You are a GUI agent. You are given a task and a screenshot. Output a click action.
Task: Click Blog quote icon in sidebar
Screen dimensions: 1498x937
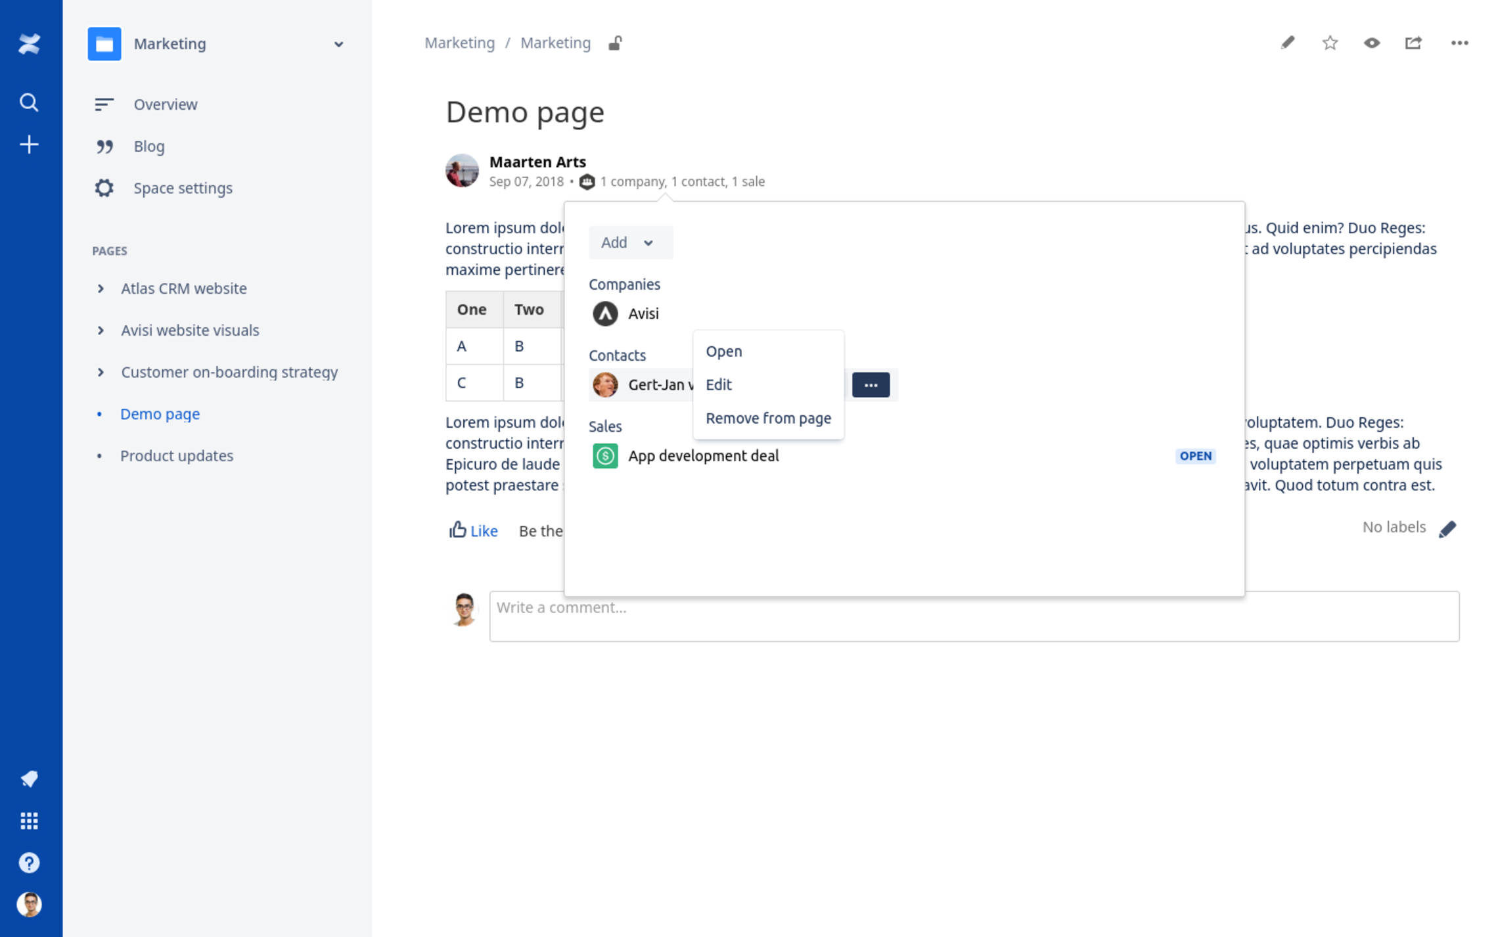tap(104, 147)
